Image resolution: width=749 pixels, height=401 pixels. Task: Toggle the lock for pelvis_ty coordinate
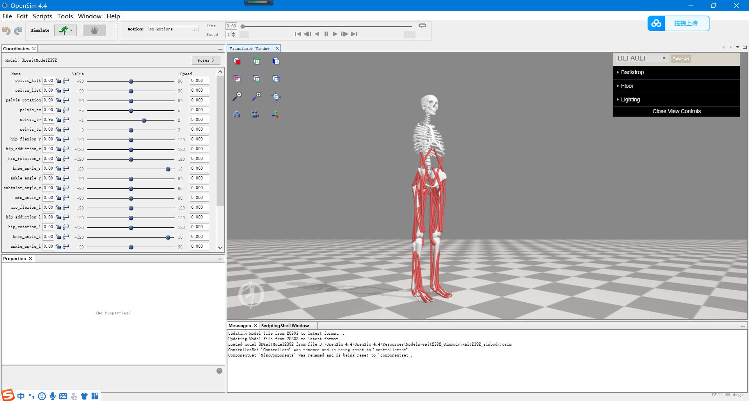59,120
